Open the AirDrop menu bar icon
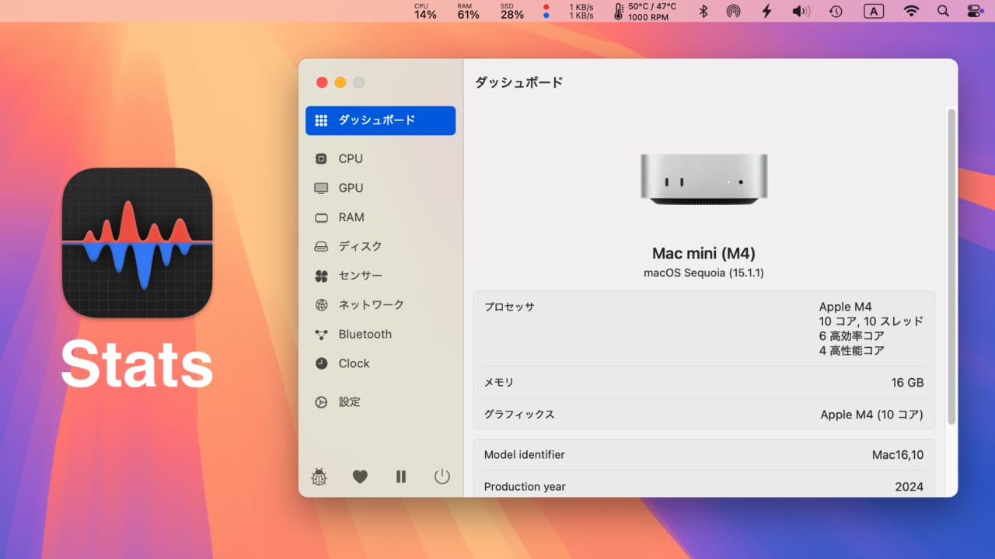 [x=733, y=11]
